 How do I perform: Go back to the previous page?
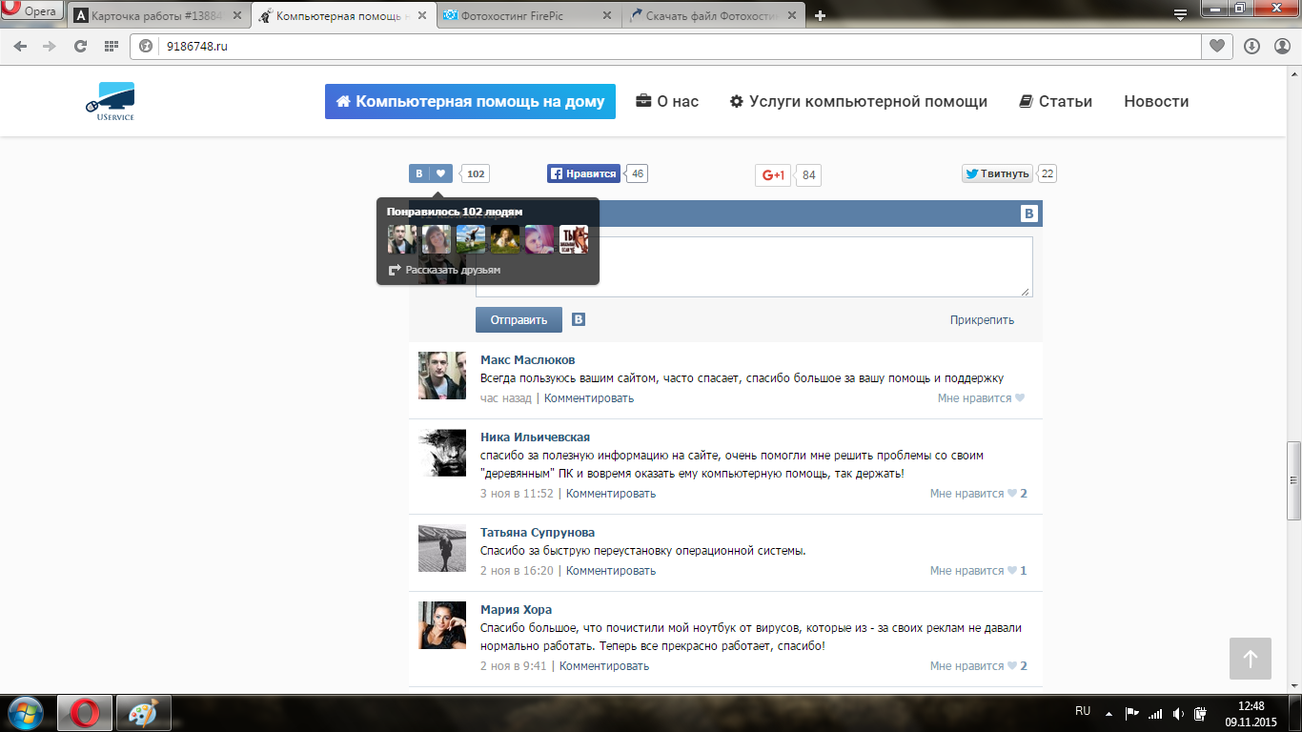coord(21,46)
